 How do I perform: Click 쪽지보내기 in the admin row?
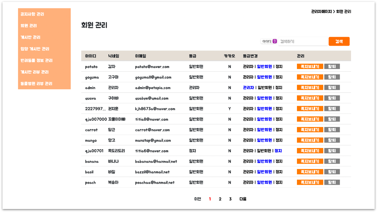[x=310, y=88]
